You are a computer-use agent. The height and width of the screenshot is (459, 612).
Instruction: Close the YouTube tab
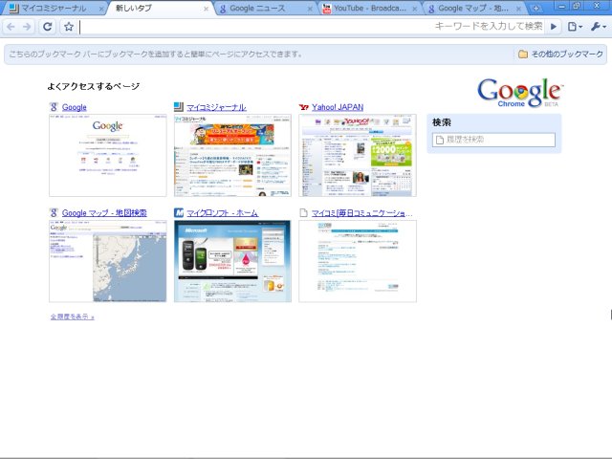tap(414, 9)
